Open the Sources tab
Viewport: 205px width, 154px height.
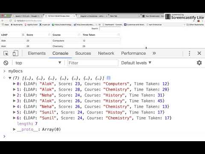click(x=83, y=53)
